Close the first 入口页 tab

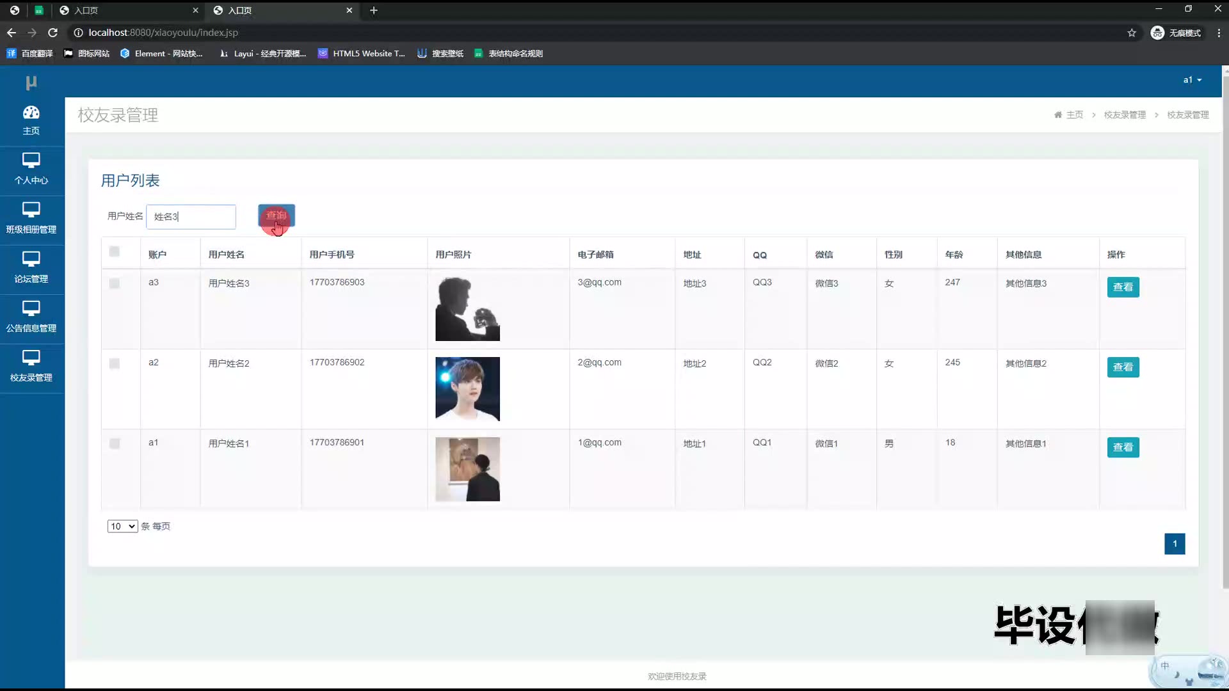(195, 10)
